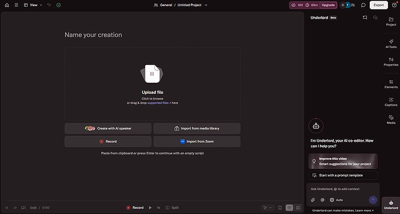Click the Underlord Beta badge

(x=333, y=18)
